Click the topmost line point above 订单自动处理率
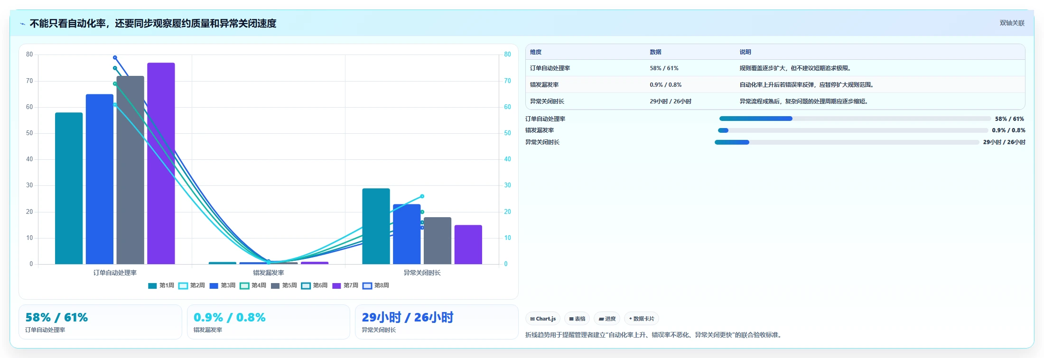Screen dimensions: 1044x358 115,57
